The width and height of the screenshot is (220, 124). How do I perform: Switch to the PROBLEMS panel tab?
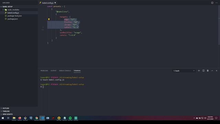(44, 71)
